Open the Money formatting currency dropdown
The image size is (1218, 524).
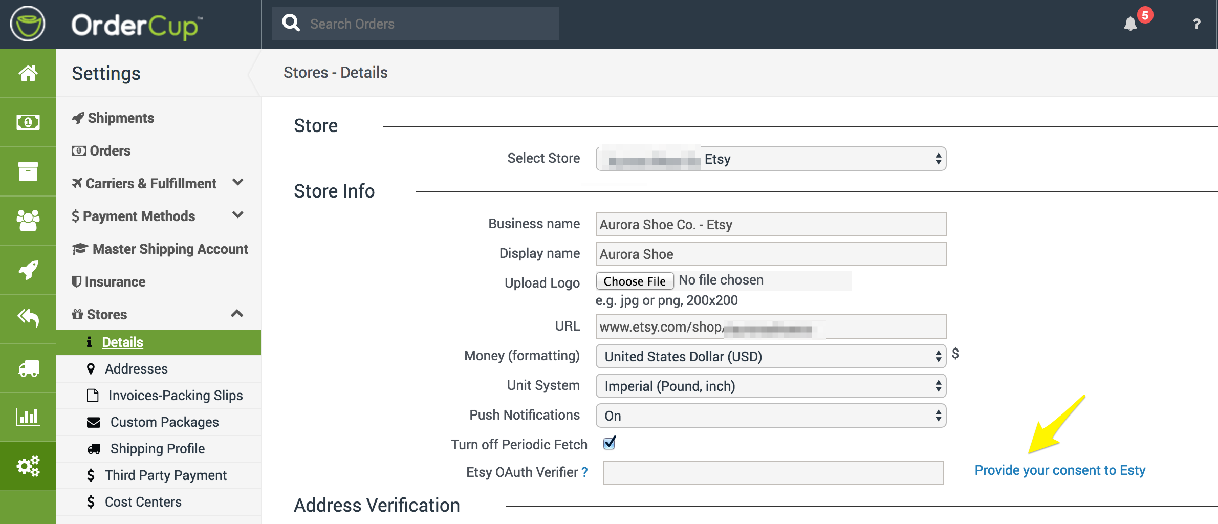click(771, 356)
